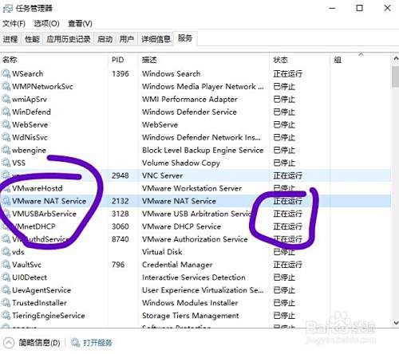Image resolution: width=399 pixels, height=354 pixels.
Task: Select the WSearch service row
Action: coord(196,73)
